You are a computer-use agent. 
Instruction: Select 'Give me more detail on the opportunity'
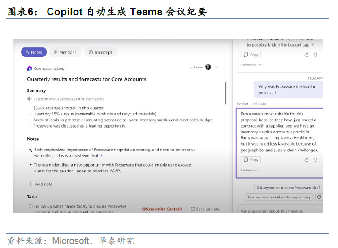click(x=279, y=197)
